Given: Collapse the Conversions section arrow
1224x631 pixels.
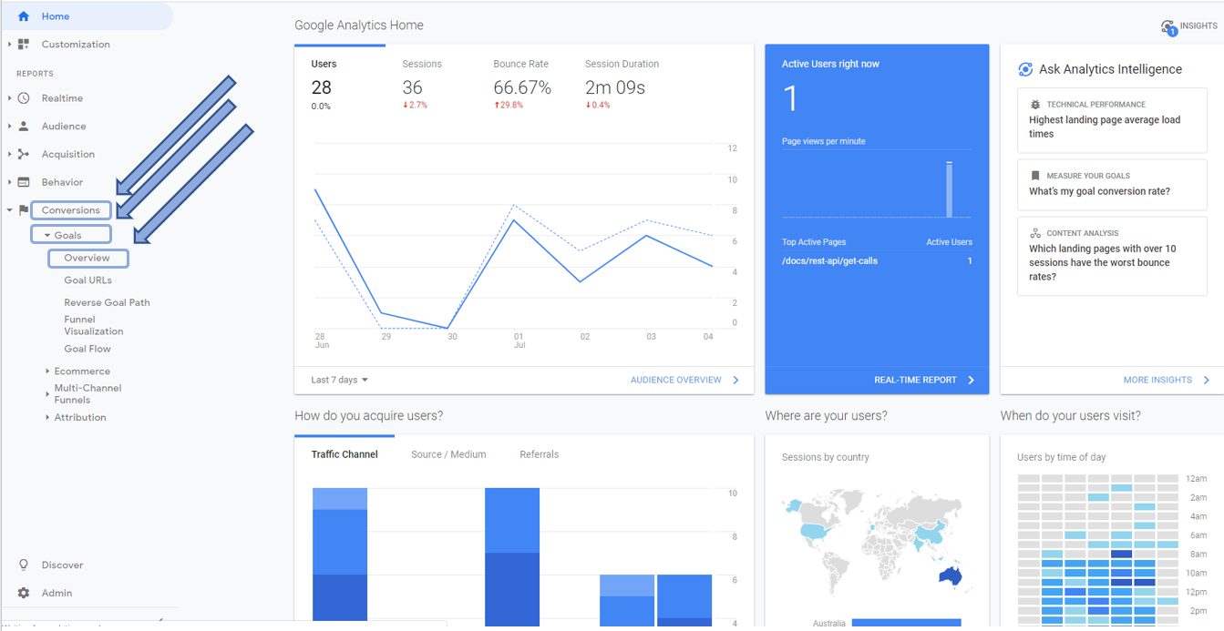Looking at the screenshot, I should pyautogui.click(x=10, y=210).
